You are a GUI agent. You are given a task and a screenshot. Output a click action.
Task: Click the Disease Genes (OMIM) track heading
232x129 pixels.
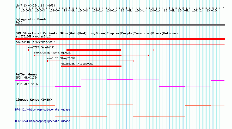(34, 100)
